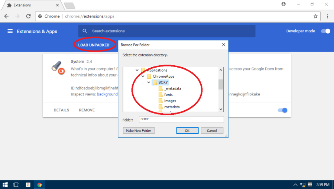
Task: Turn off the Developer mode toggle
Action: 326,31
